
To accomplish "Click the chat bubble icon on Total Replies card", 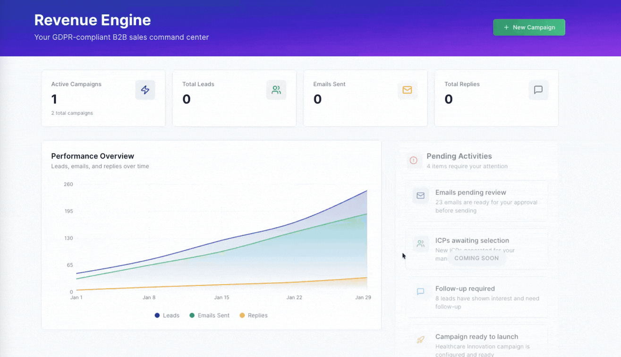I will [x=538, y=90].
